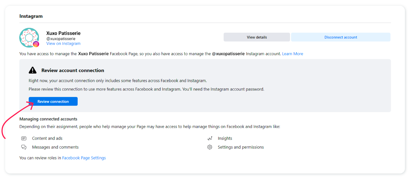Click the Xuxo Patisserie donut profile picture
Image resolution: width=410 pixels, height=179 pixels.
[29, 38]
